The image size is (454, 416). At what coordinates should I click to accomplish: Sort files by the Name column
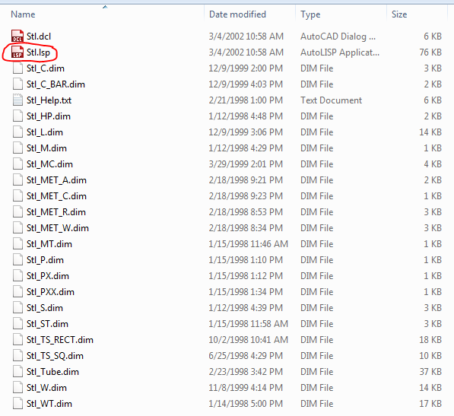(x=23, y=14)
